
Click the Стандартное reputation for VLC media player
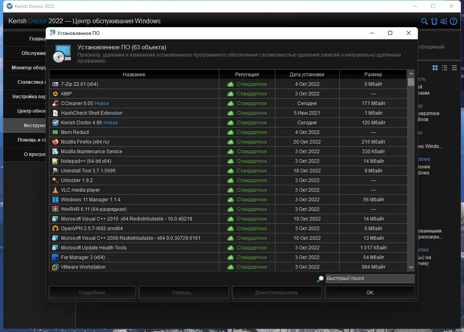pos(252,190)
